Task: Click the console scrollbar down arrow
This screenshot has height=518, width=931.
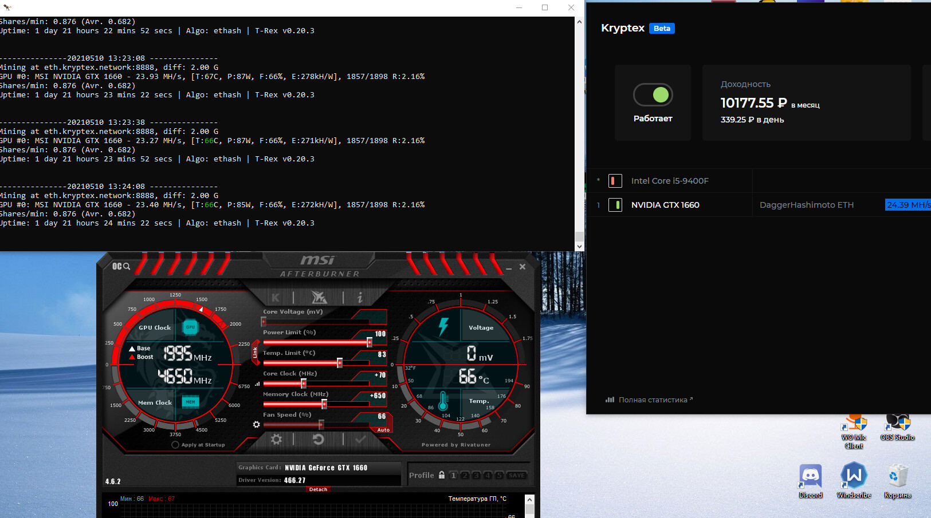Action: [x=579, y=247]
